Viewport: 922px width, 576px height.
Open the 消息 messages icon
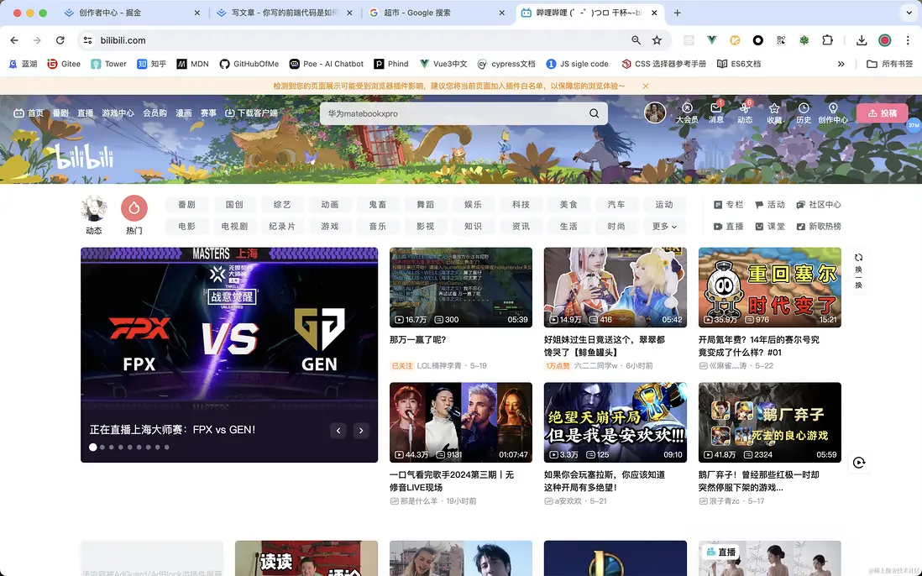click(x=716, y=113)
